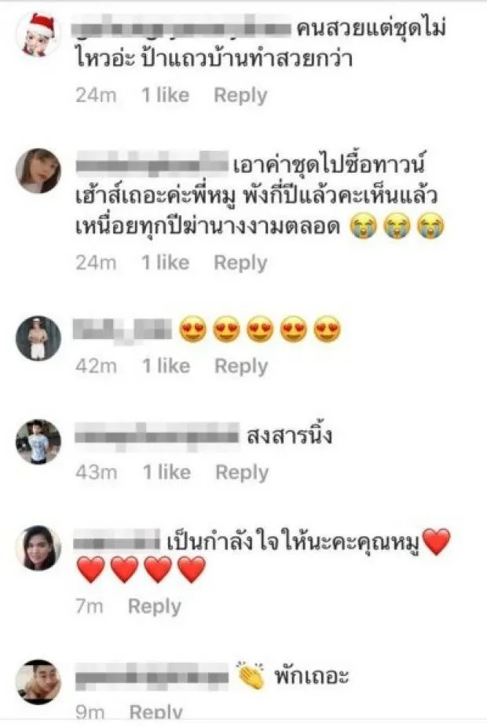Viewport: 487px width, 727px height.
Task: Reply to the 43m สงสารนิ้ง comment
Action: 242,473
